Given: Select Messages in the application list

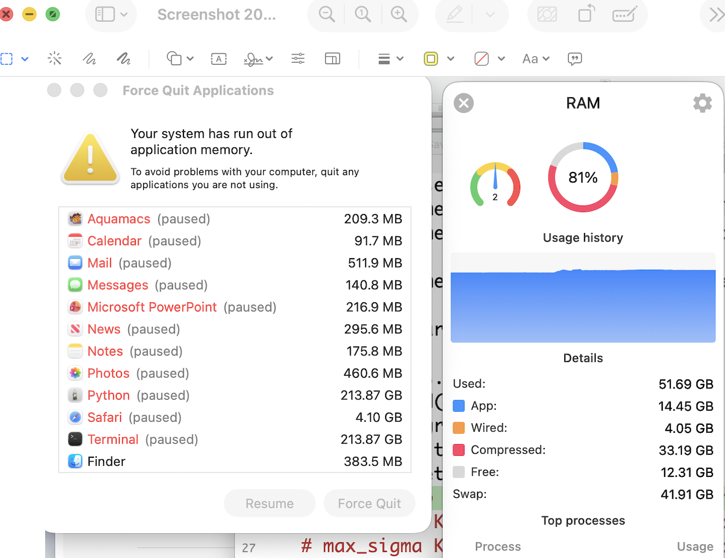Looking at the screenshot, I should (x=235, y=285).
